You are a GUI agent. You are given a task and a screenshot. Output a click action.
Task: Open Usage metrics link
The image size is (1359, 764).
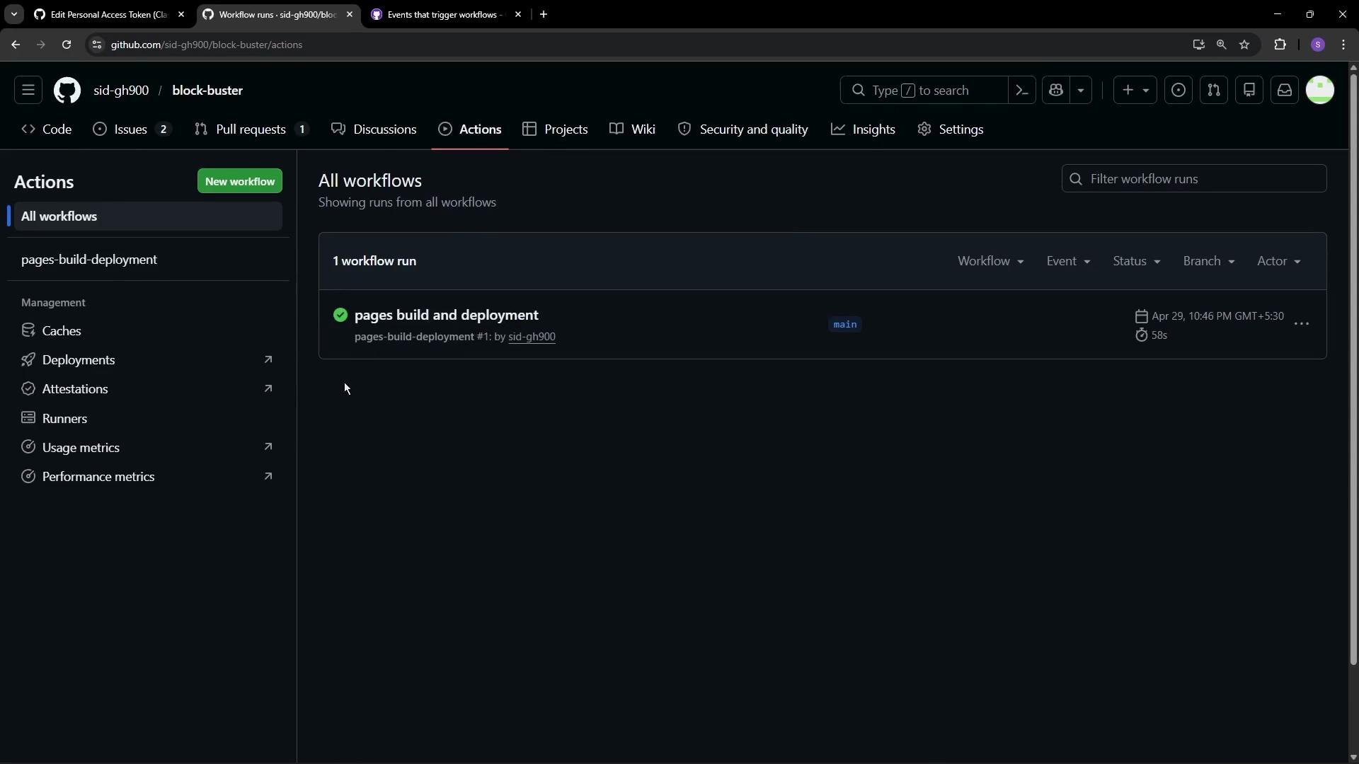[148, 448]
